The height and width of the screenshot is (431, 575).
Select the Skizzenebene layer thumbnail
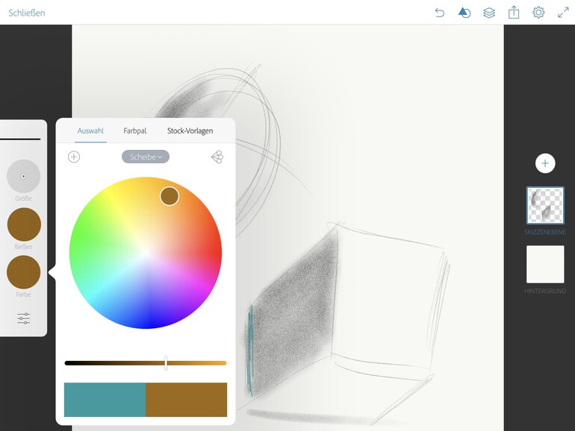pyautogui.click(x=545, y=205)
